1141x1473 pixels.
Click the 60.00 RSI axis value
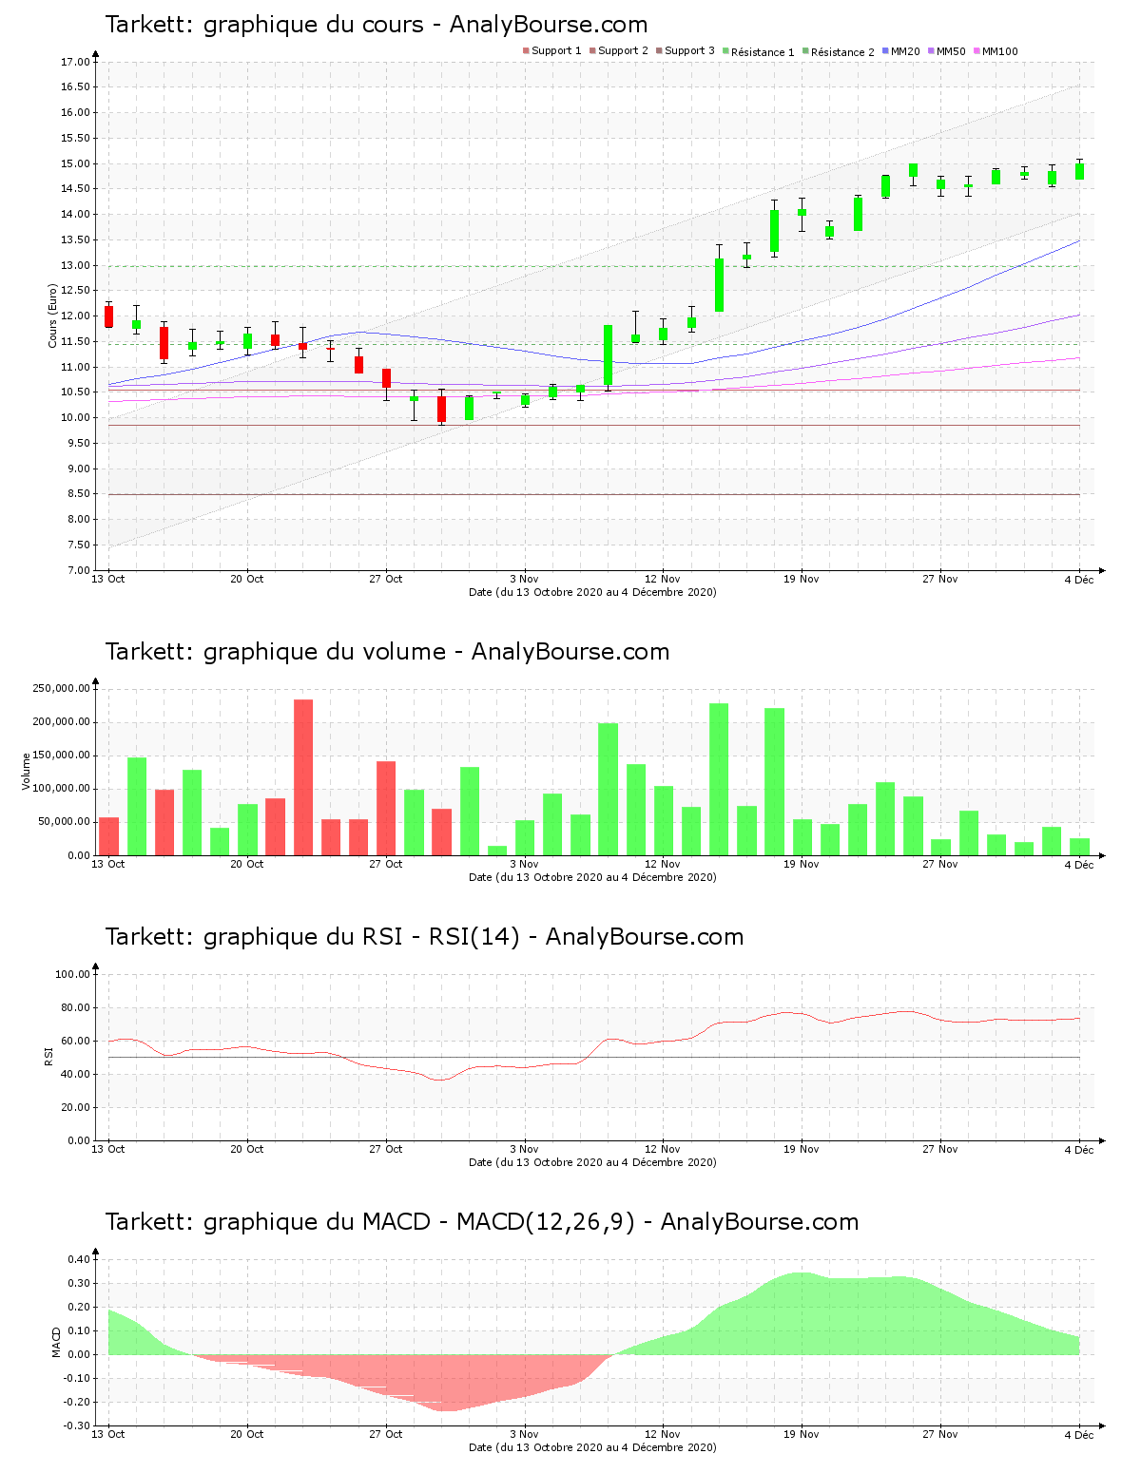(75, 1041)
